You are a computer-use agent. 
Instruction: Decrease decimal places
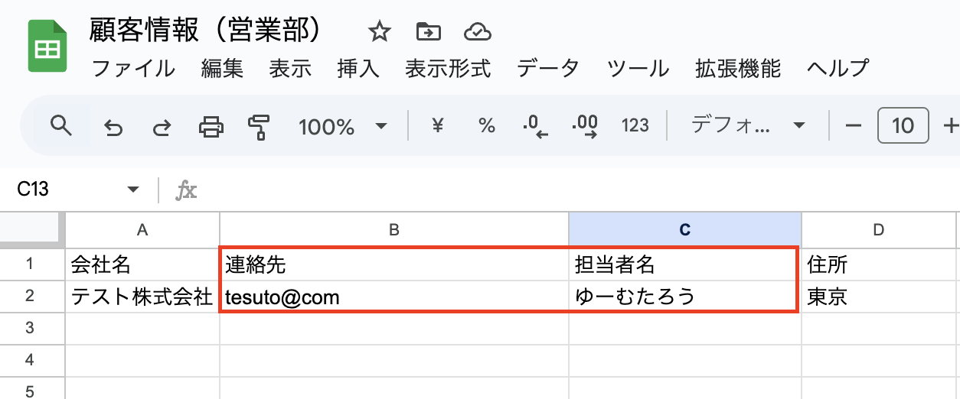[x=535, y=126]
